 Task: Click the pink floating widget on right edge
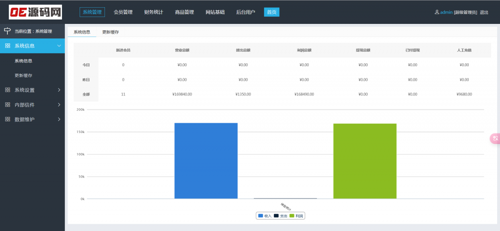coord(495,138)
